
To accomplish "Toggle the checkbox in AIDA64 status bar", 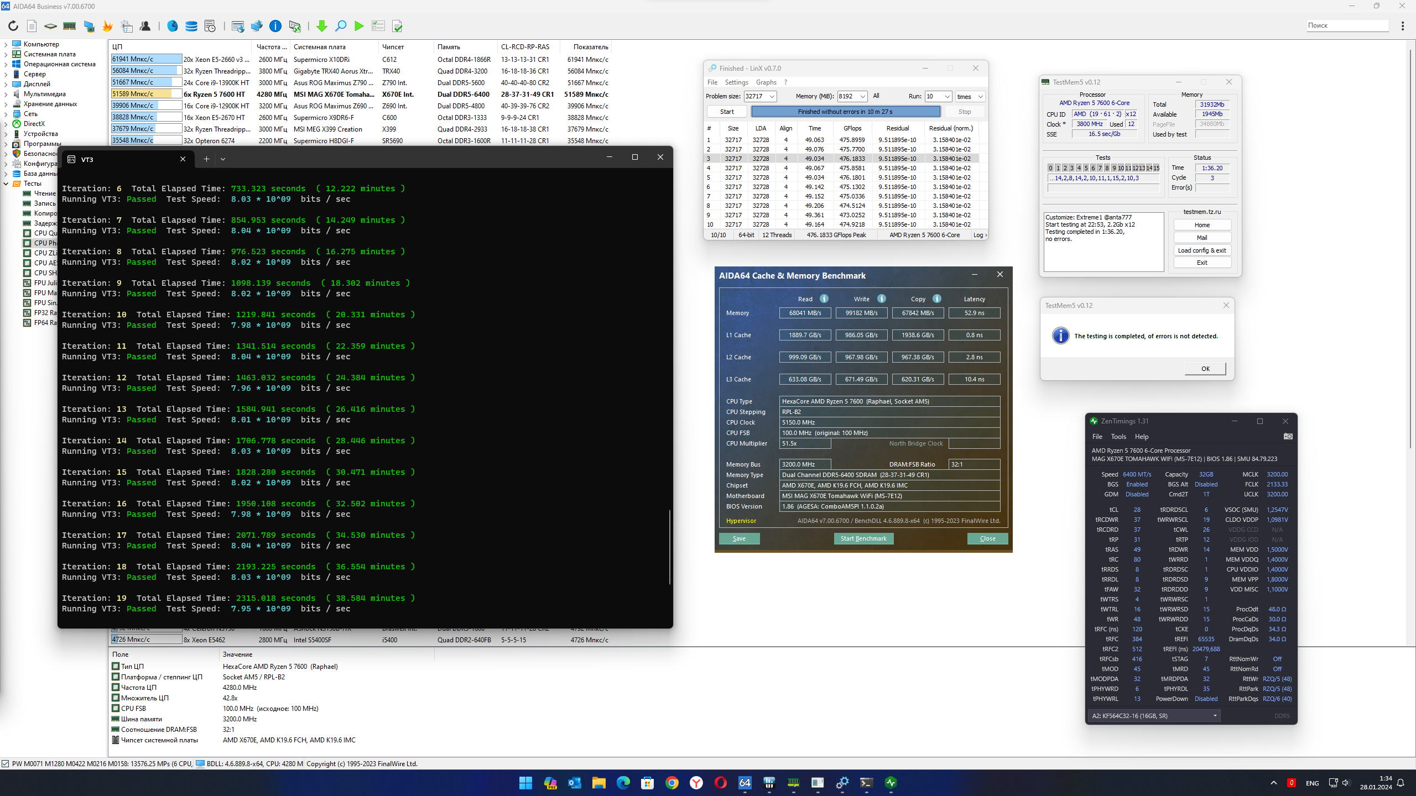I will (6, 763).
